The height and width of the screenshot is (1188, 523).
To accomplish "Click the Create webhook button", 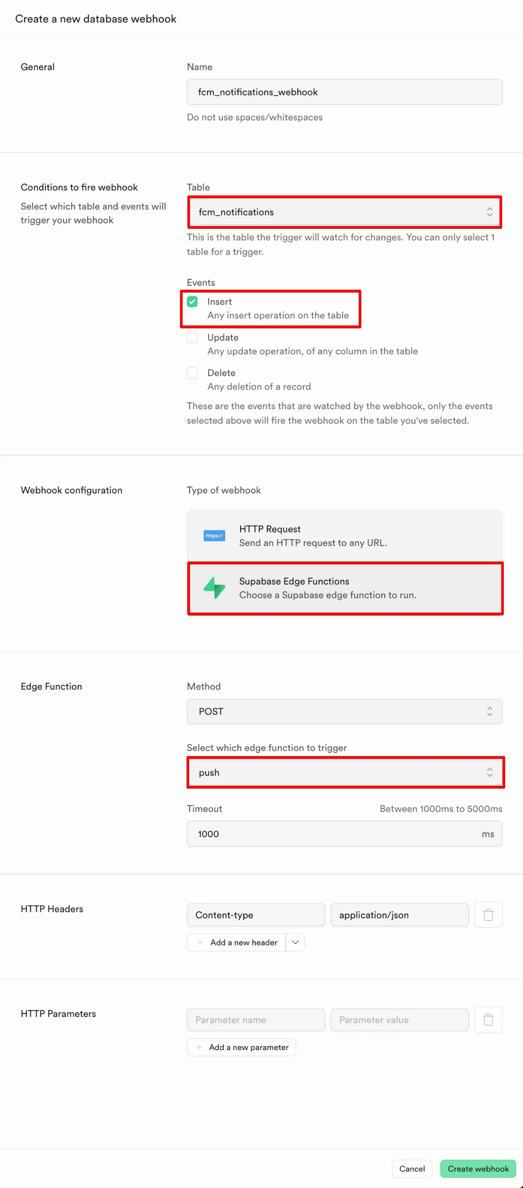I will click(x=478, y=1169).
